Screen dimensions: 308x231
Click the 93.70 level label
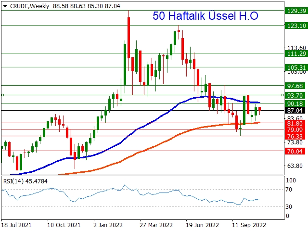[x=295, y=95]
